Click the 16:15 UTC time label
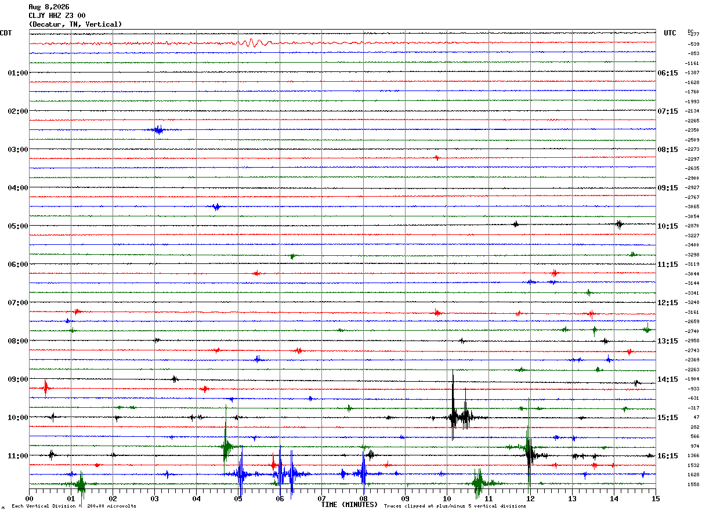This screenshot has height=514, width=702. click(x=668, y=456)
